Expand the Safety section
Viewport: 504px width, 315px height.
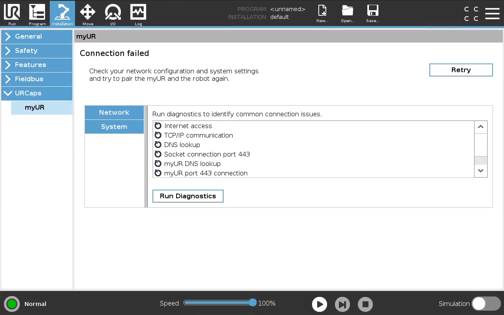click(37, 50)
